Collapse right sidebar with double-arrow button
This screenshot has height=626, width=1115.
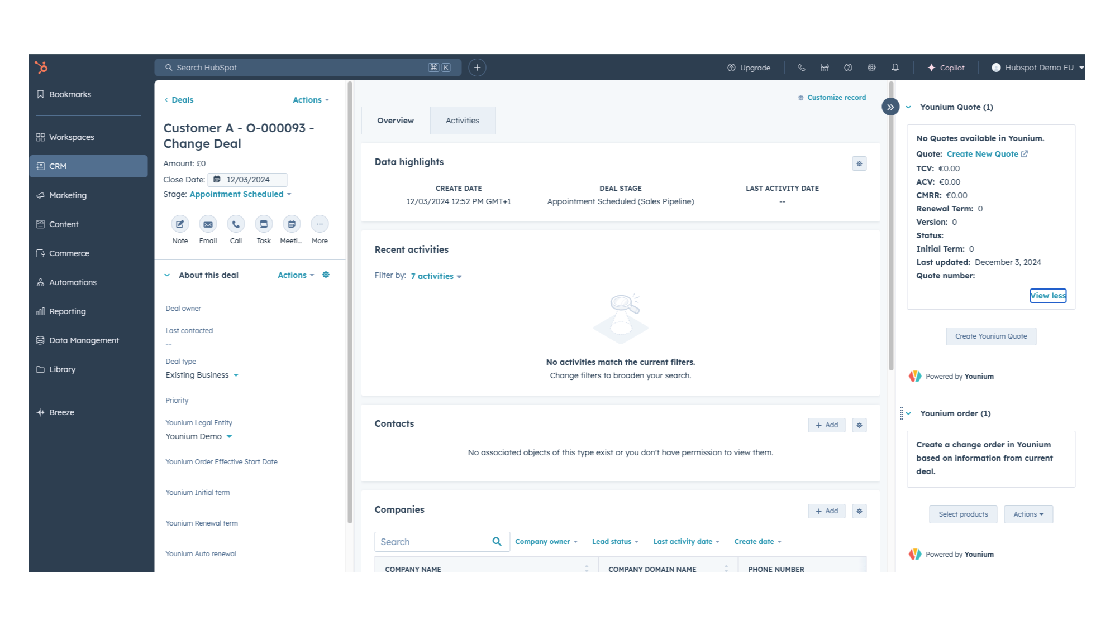(x=890, y=107)
